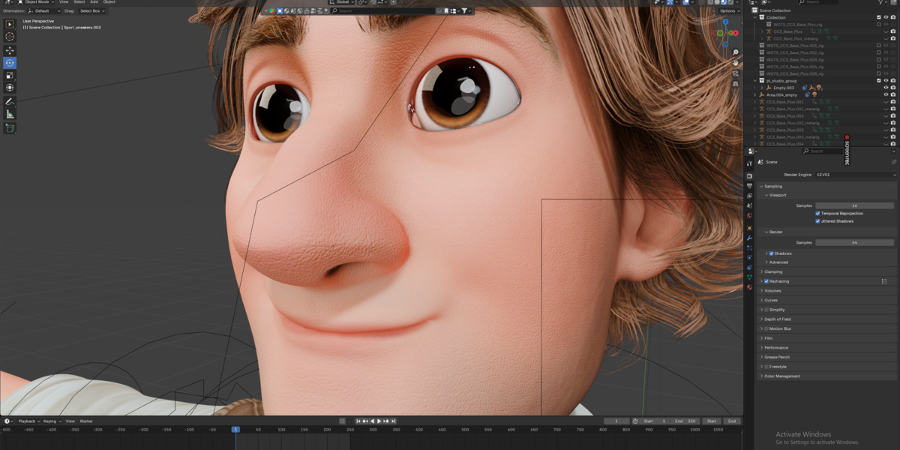Disable Temporal Reprojection checkbox
Screen dimensions: 900x450
point(818,213)
